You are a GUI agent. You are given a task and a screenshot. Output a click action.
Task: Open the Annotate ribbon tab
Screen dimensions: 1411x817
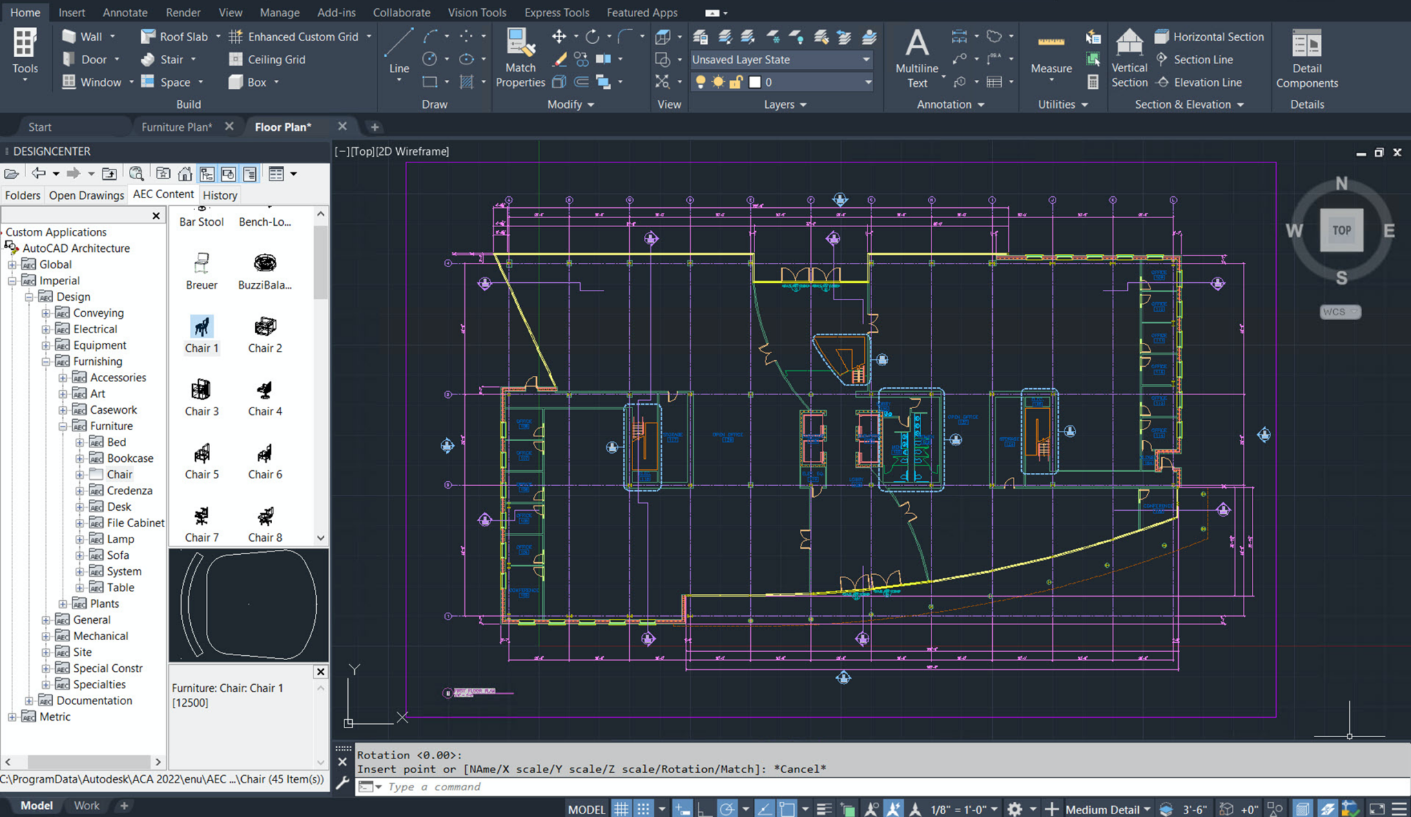[125, 12]
